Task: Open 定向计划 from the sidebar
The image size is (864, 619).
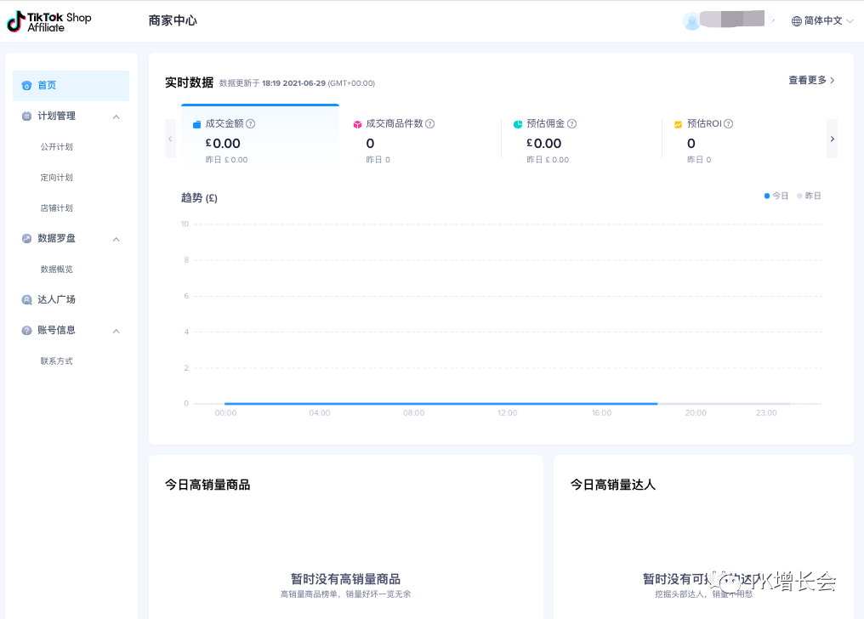Action: (59, 177)
